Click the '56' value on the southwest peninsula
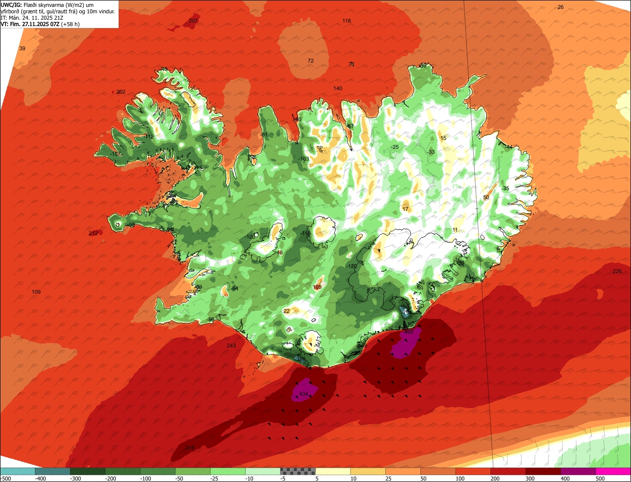This screenshot has width=631, height=482. pos(211,320)
